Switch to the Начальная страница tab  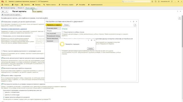click(x=8, y=8)
